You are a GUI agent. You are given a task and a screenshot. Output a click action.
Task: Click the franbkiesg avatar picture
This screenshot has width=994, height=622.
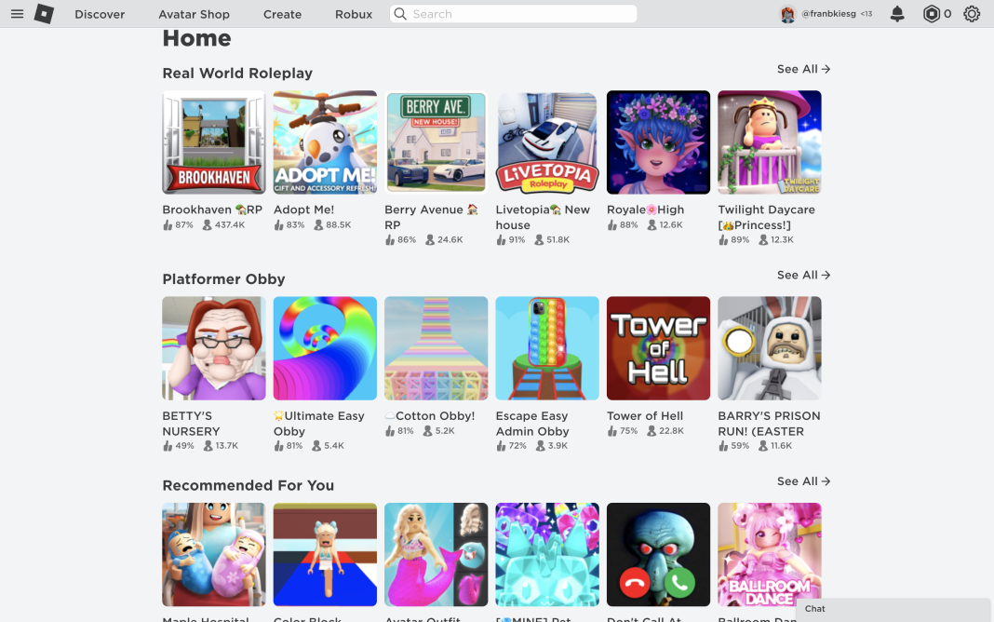(x=787, y=14)
